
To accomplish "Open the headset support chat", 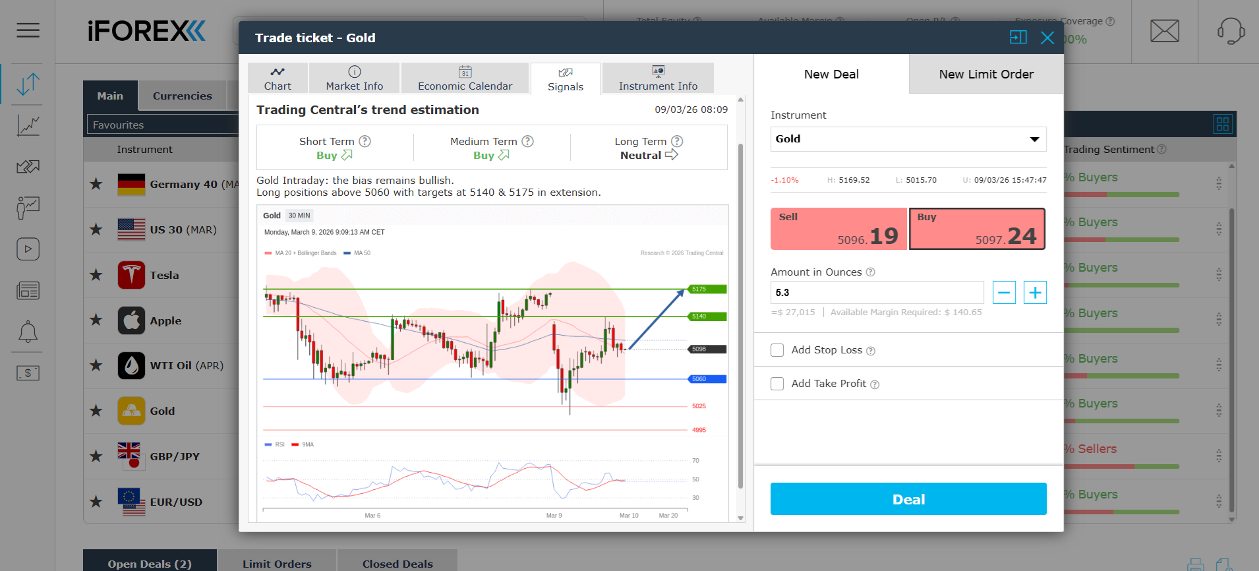I will (x=1230, y=31).
